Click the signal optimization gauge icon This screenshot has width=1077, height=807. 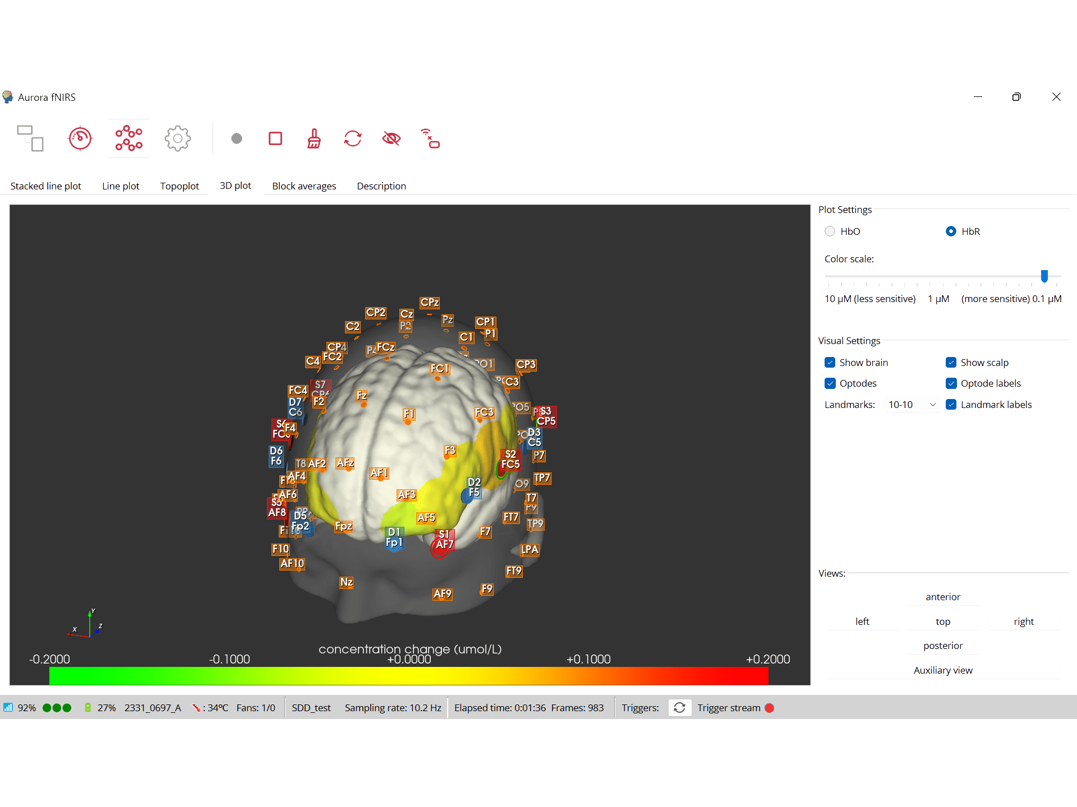80,138
